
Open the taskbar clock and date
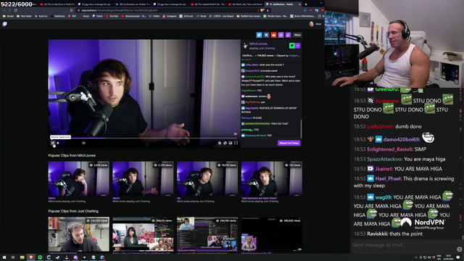[448, 257]
